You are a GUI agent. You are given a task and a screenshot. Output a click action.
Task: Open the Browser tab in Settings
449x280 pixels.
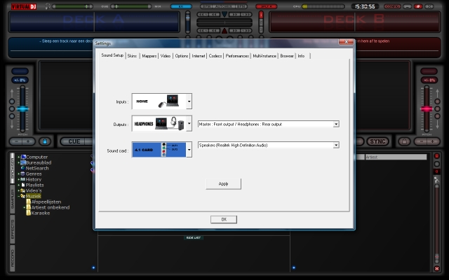pos(287,56)
